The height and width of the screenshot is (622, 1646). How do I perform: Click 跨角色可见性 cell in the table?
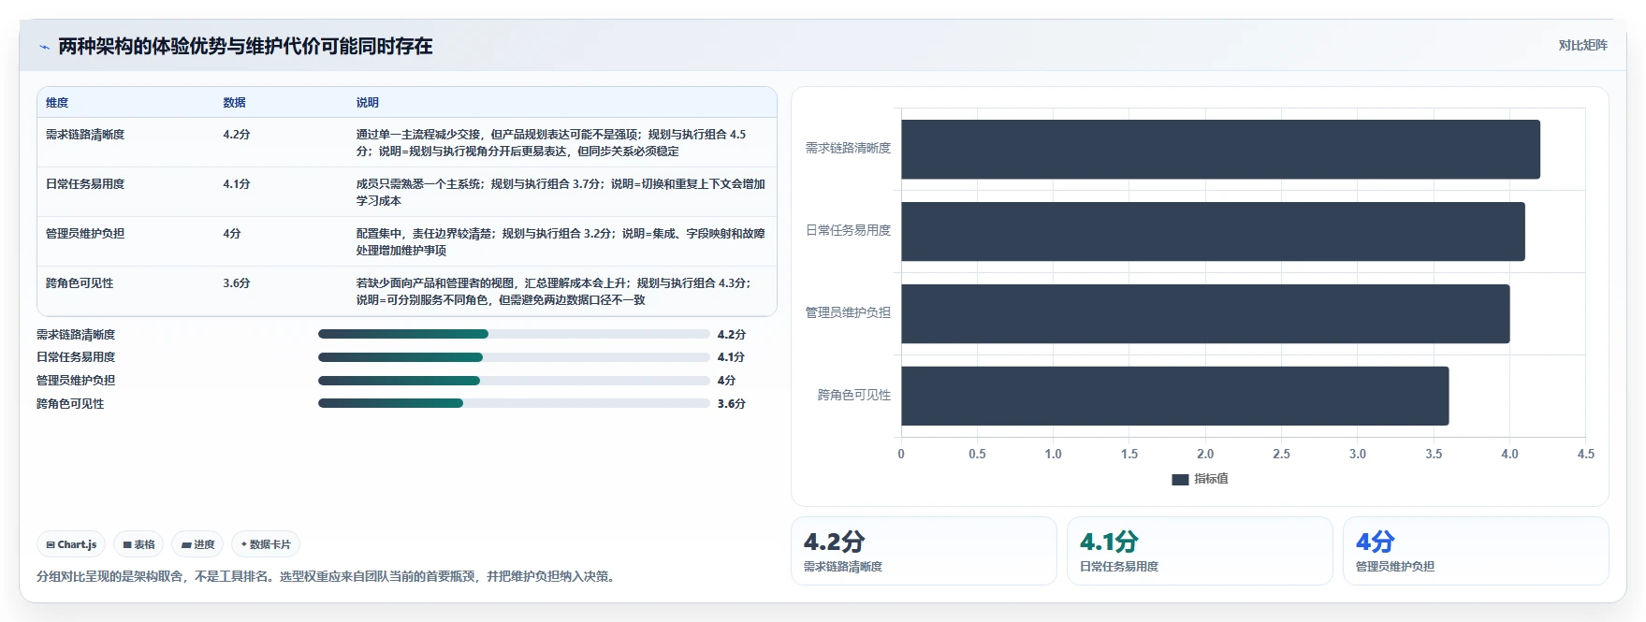[80, 283]
